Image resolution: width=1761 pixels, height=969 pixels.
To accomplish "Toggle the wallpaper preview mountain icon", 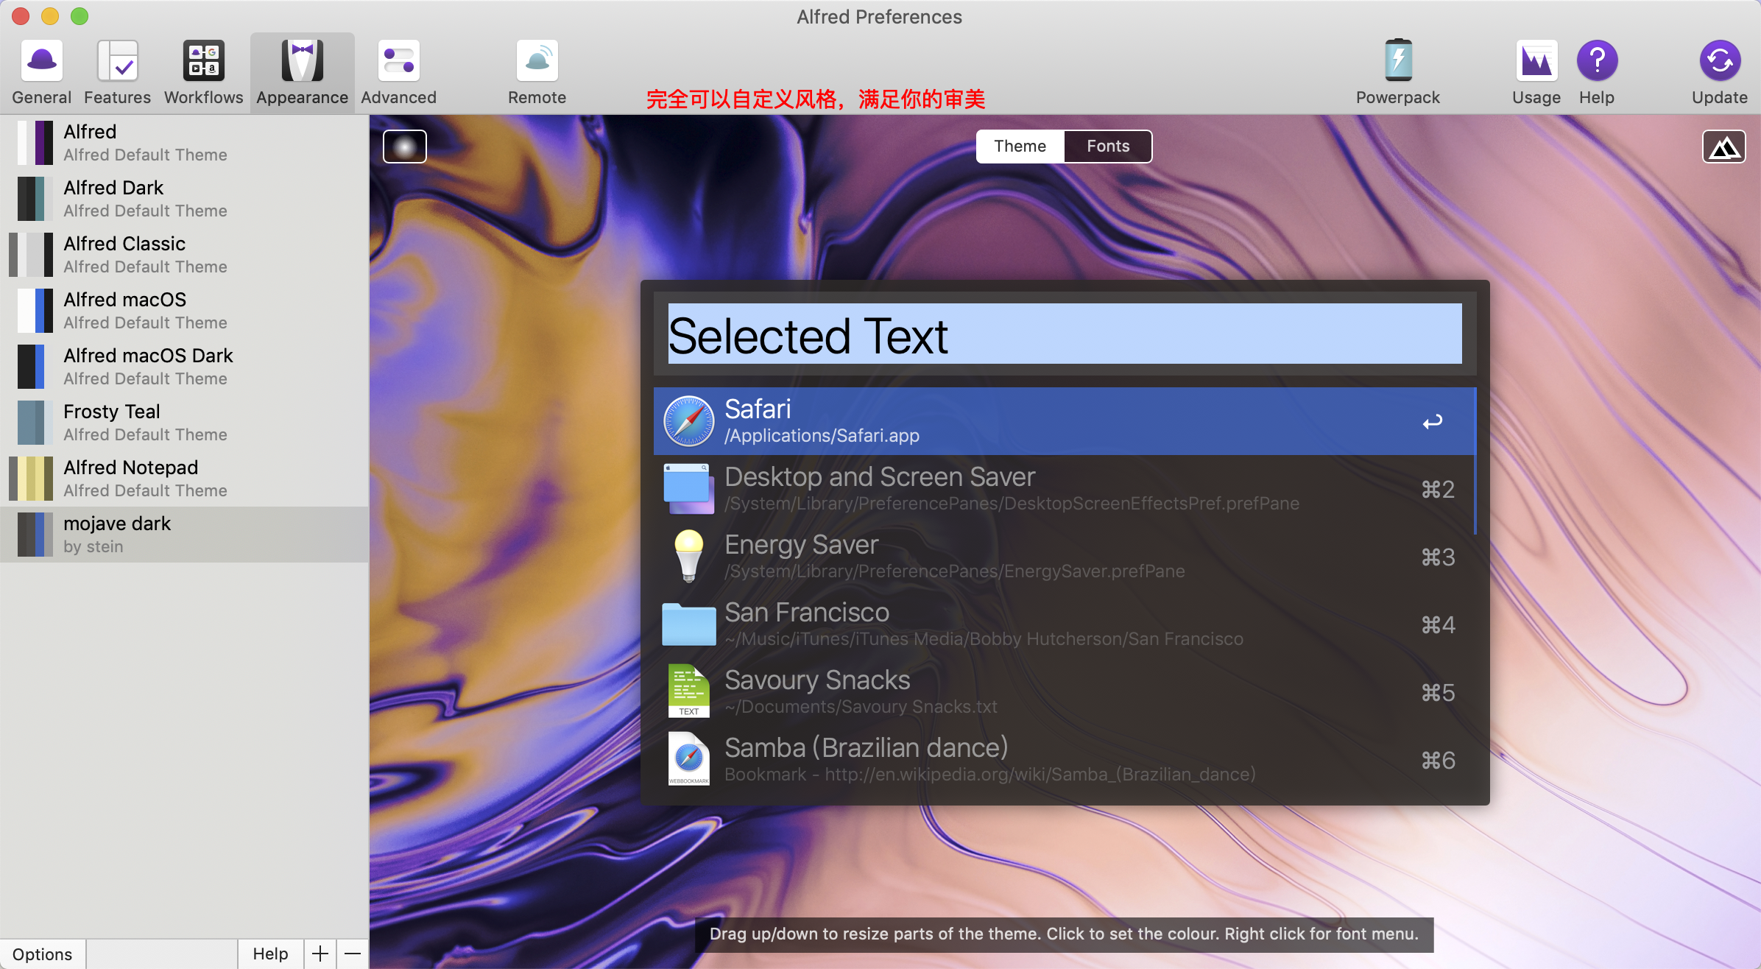I will coord(1723,147).
